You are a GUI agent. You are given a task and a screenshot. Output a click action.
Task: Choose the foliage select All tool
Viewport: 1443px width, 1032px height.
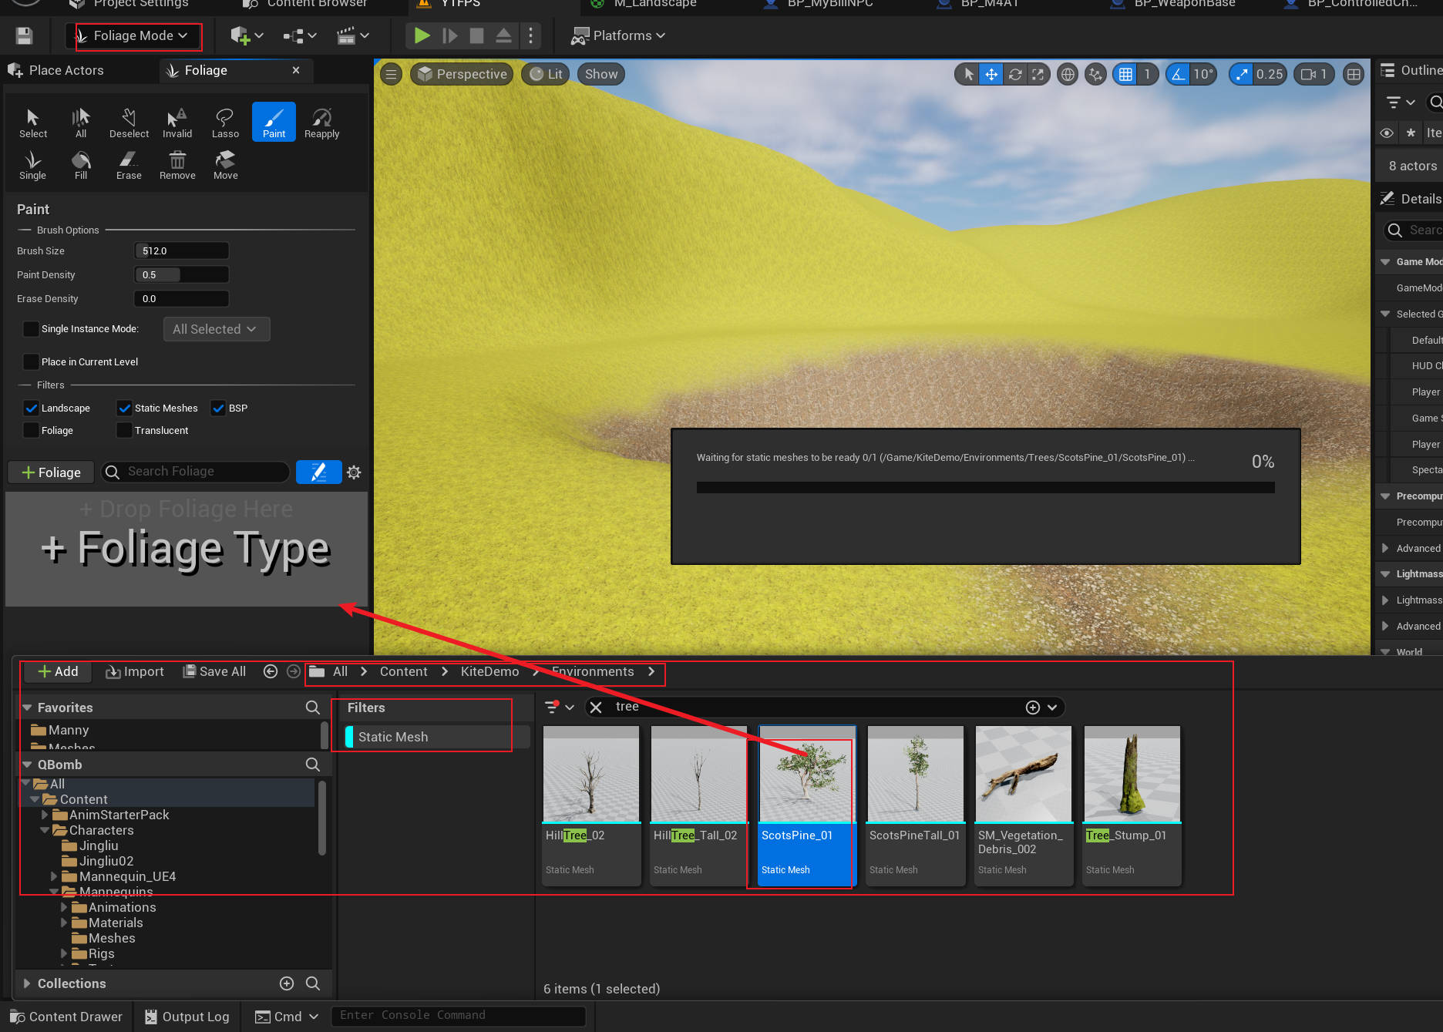81,123
